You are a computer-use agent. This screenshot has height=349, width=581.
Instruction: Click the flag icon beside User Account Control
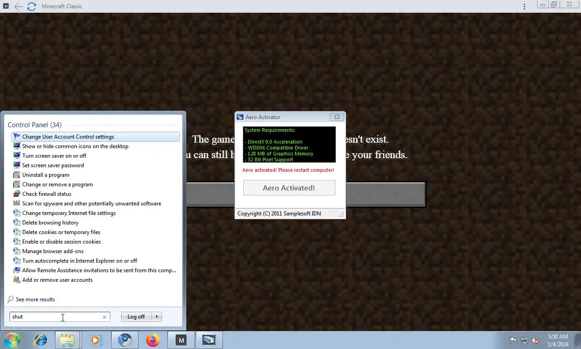pos(17,137)
